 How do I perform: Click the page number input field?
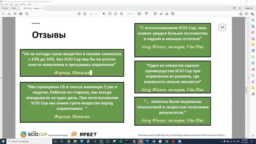[91, 14]
